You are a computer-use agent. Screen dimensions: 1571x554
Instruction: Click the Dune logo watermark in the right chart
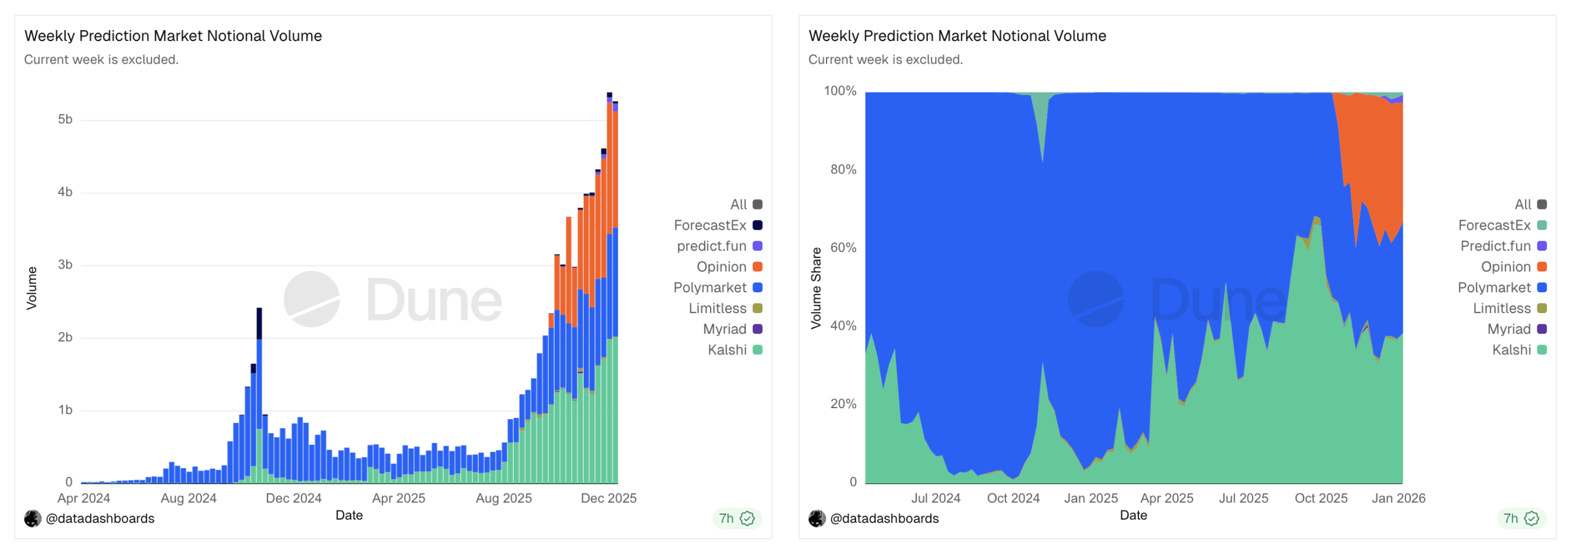point(1096,299)
